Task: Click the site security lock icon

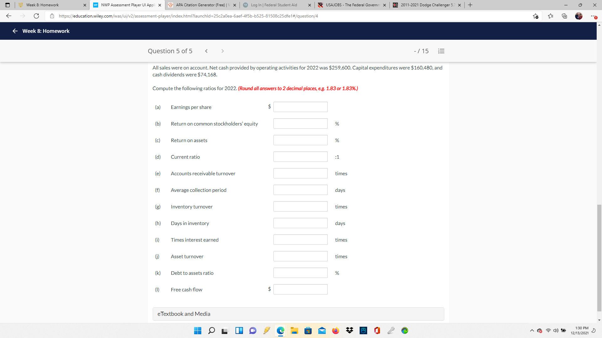Action: click(x=52, y=16)
